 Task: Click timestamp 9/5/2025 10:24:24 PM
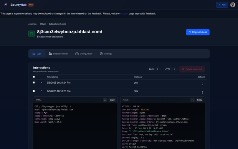59,83
